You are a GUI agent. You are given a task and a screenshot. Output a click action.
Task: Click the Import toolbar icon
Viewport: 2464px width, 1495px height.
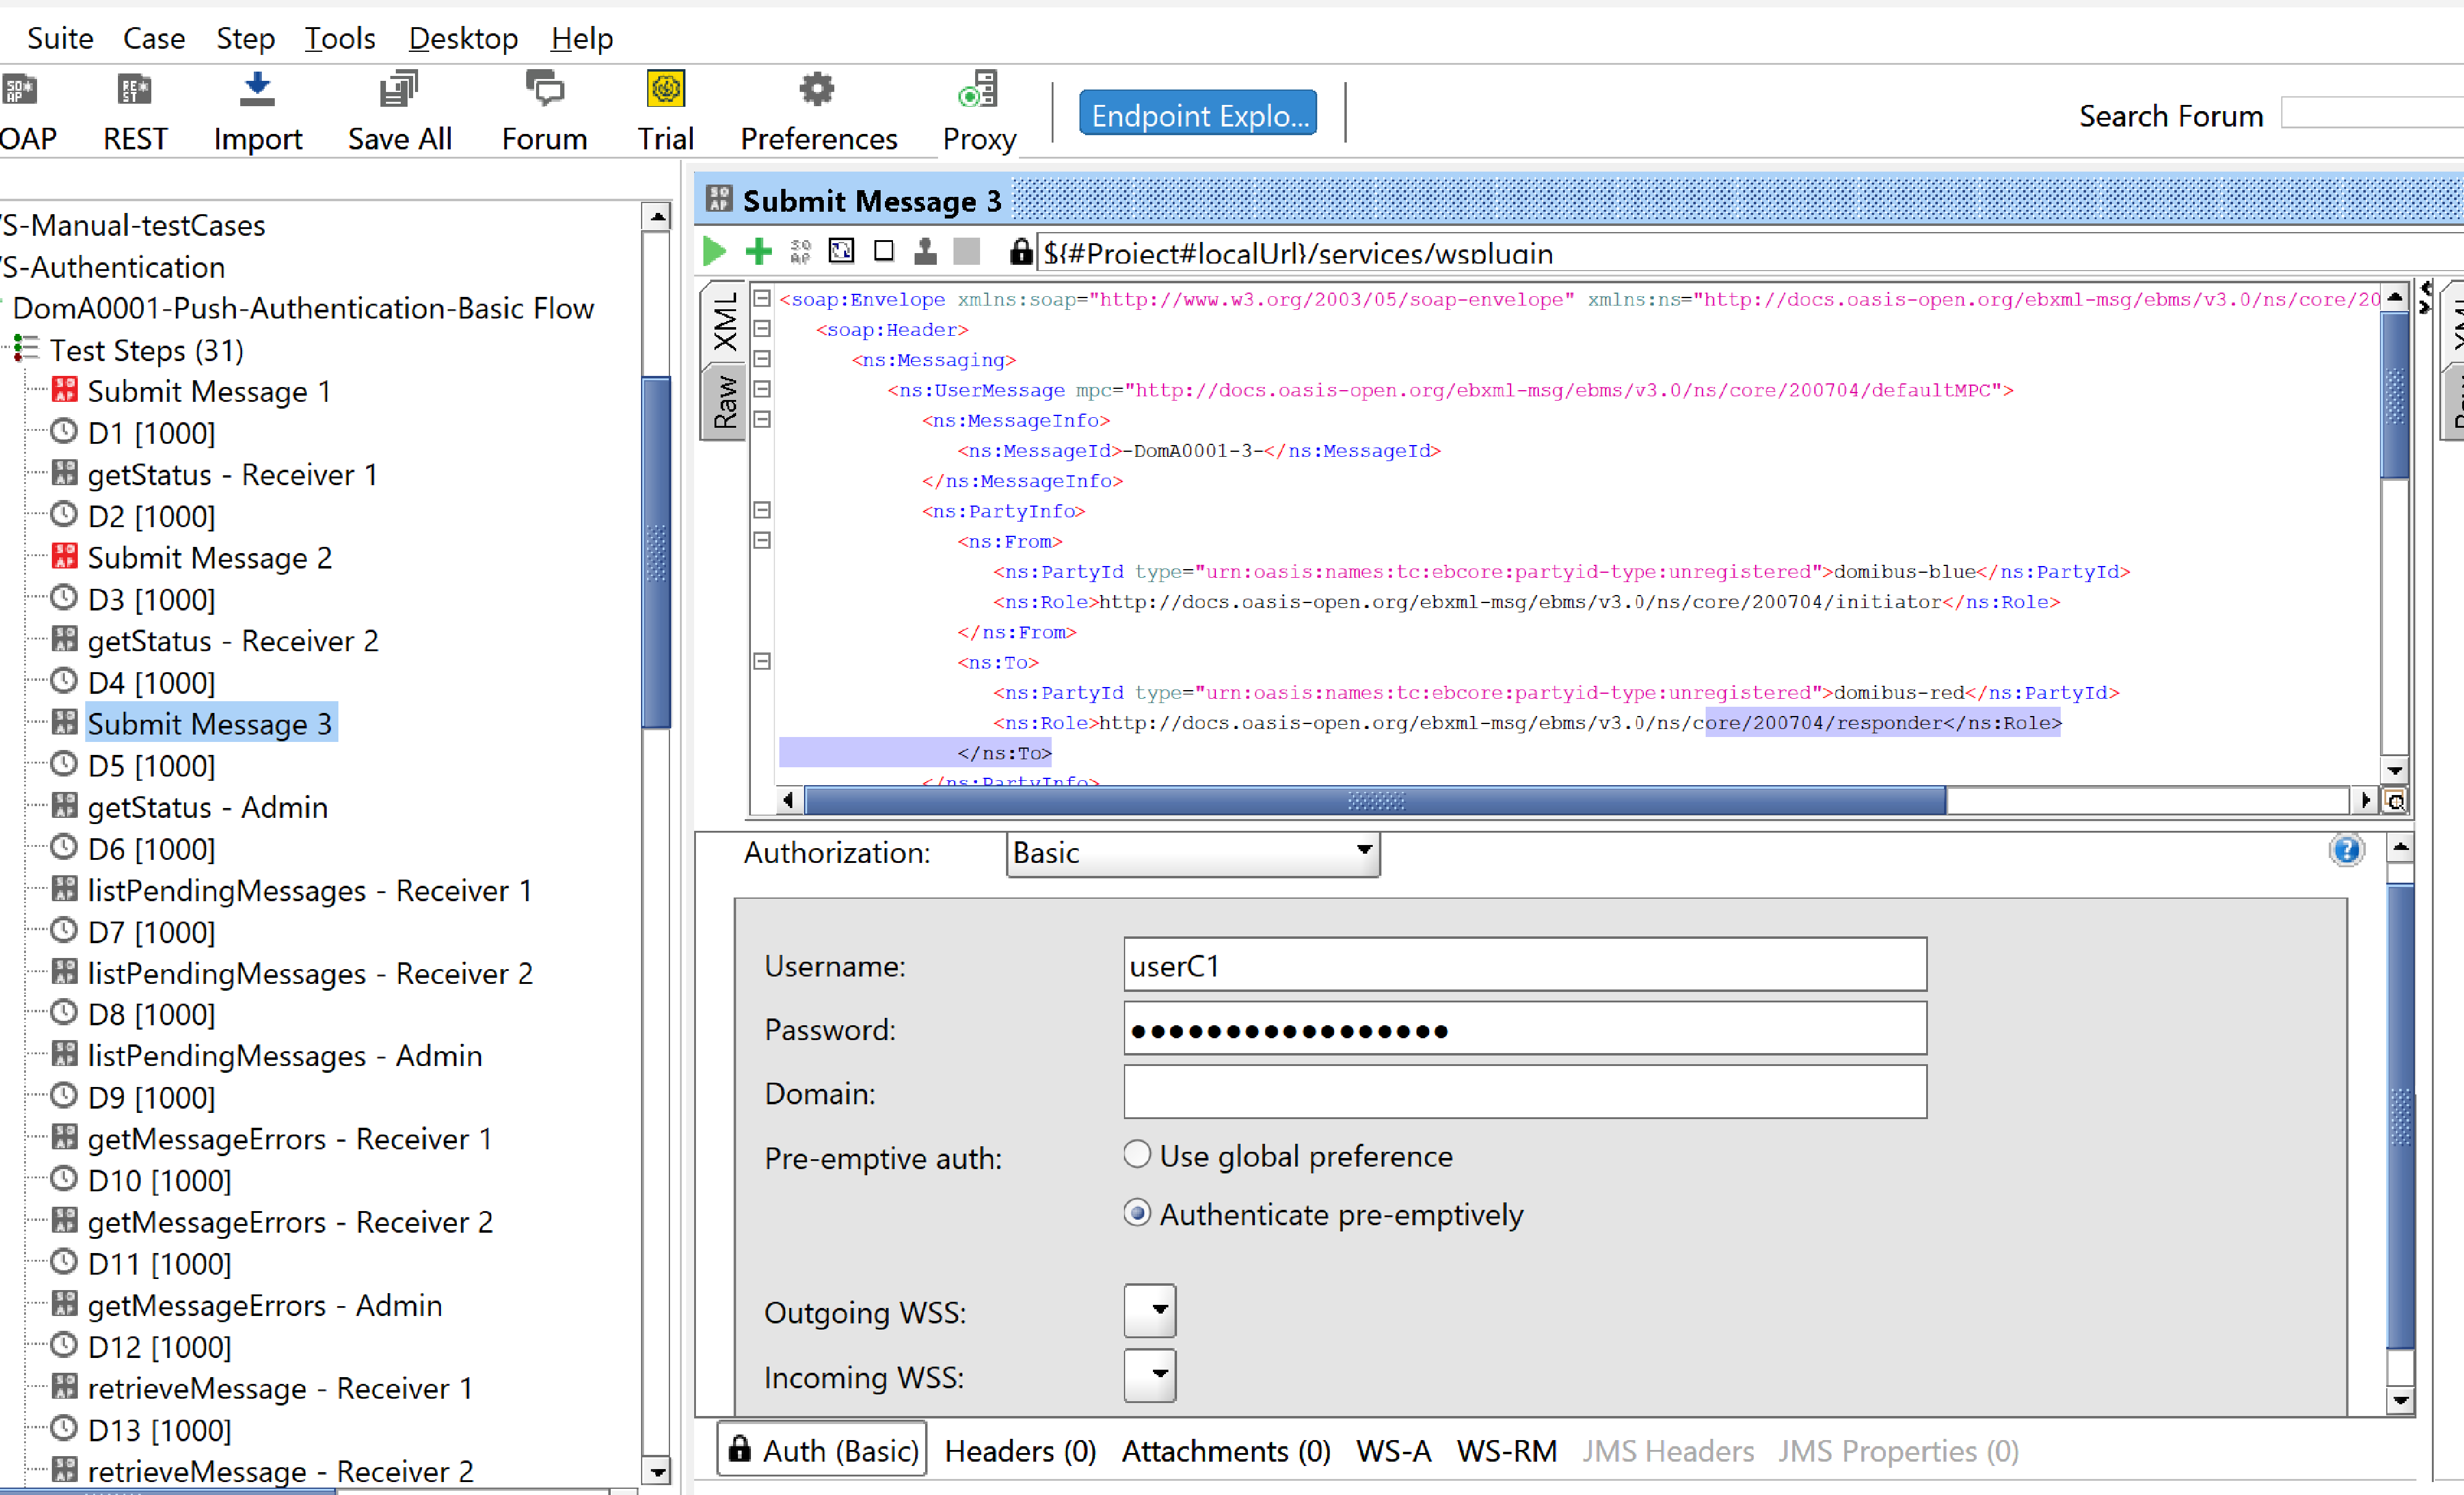(258, 112)
